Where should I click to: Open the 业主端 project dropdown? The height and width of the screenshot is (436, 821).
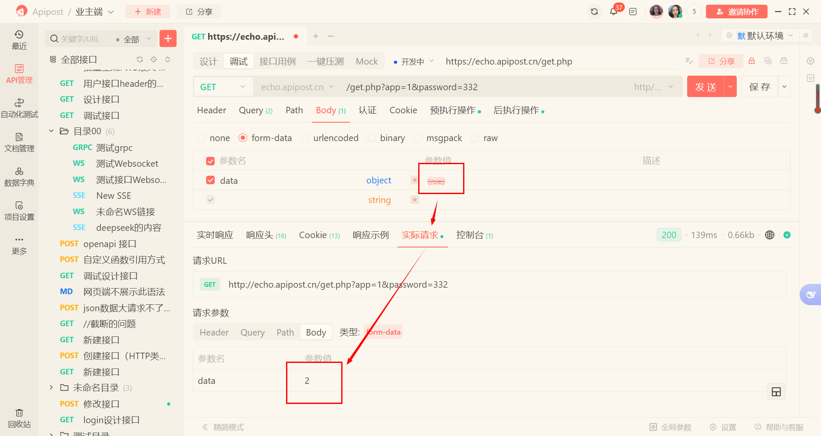(x=95, y=12)
